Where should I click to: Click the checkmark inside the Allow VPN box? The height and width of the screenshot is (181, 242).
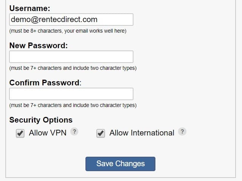pos(20,133)
